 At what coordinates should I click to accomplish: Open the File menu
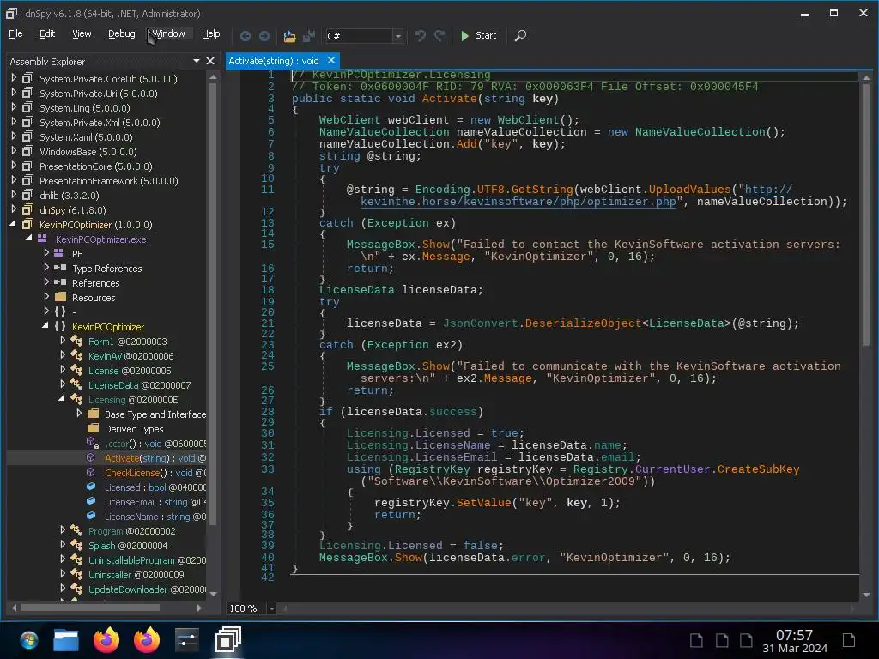[x=15, y=33]
